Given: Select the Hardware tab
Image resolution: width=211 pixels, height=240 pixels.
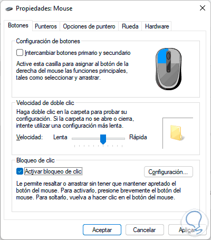Looking at the screenshot, I should 157,26.
